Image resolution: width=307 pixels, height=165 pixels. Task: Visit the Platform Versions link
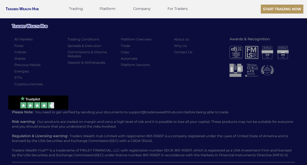[x=135, y=65]
